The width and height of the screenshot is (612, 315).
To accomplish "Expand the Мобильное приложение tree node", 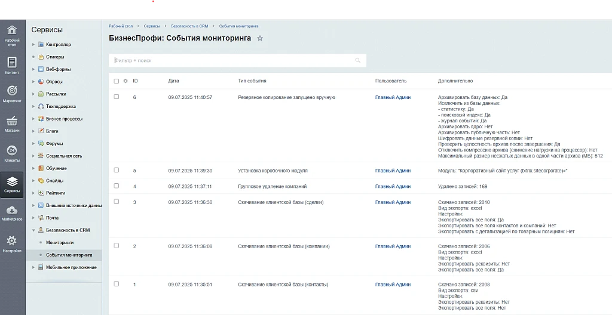I will [33, 267].
